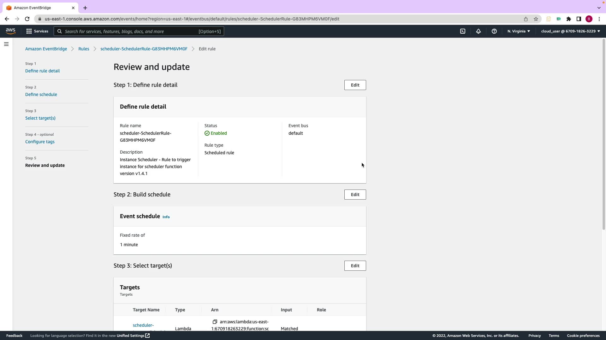
Task: Open AWS CloudShell icon in top bar
Action: [463, 31]
